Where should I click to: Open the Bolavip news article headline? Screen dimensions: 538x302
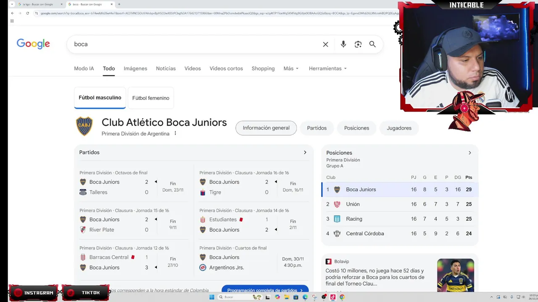coord(375,277)
